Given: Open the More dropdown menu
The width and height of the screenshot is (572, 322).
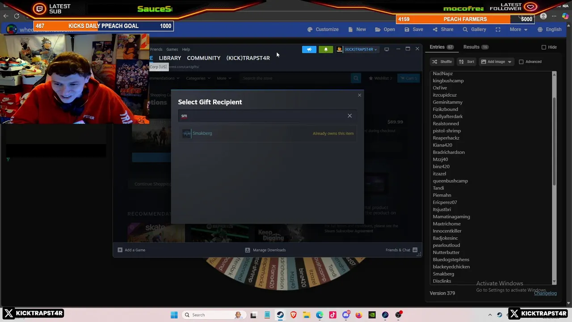Looking at the screenshot, I should pyautogui.click(x=518, y=30).
